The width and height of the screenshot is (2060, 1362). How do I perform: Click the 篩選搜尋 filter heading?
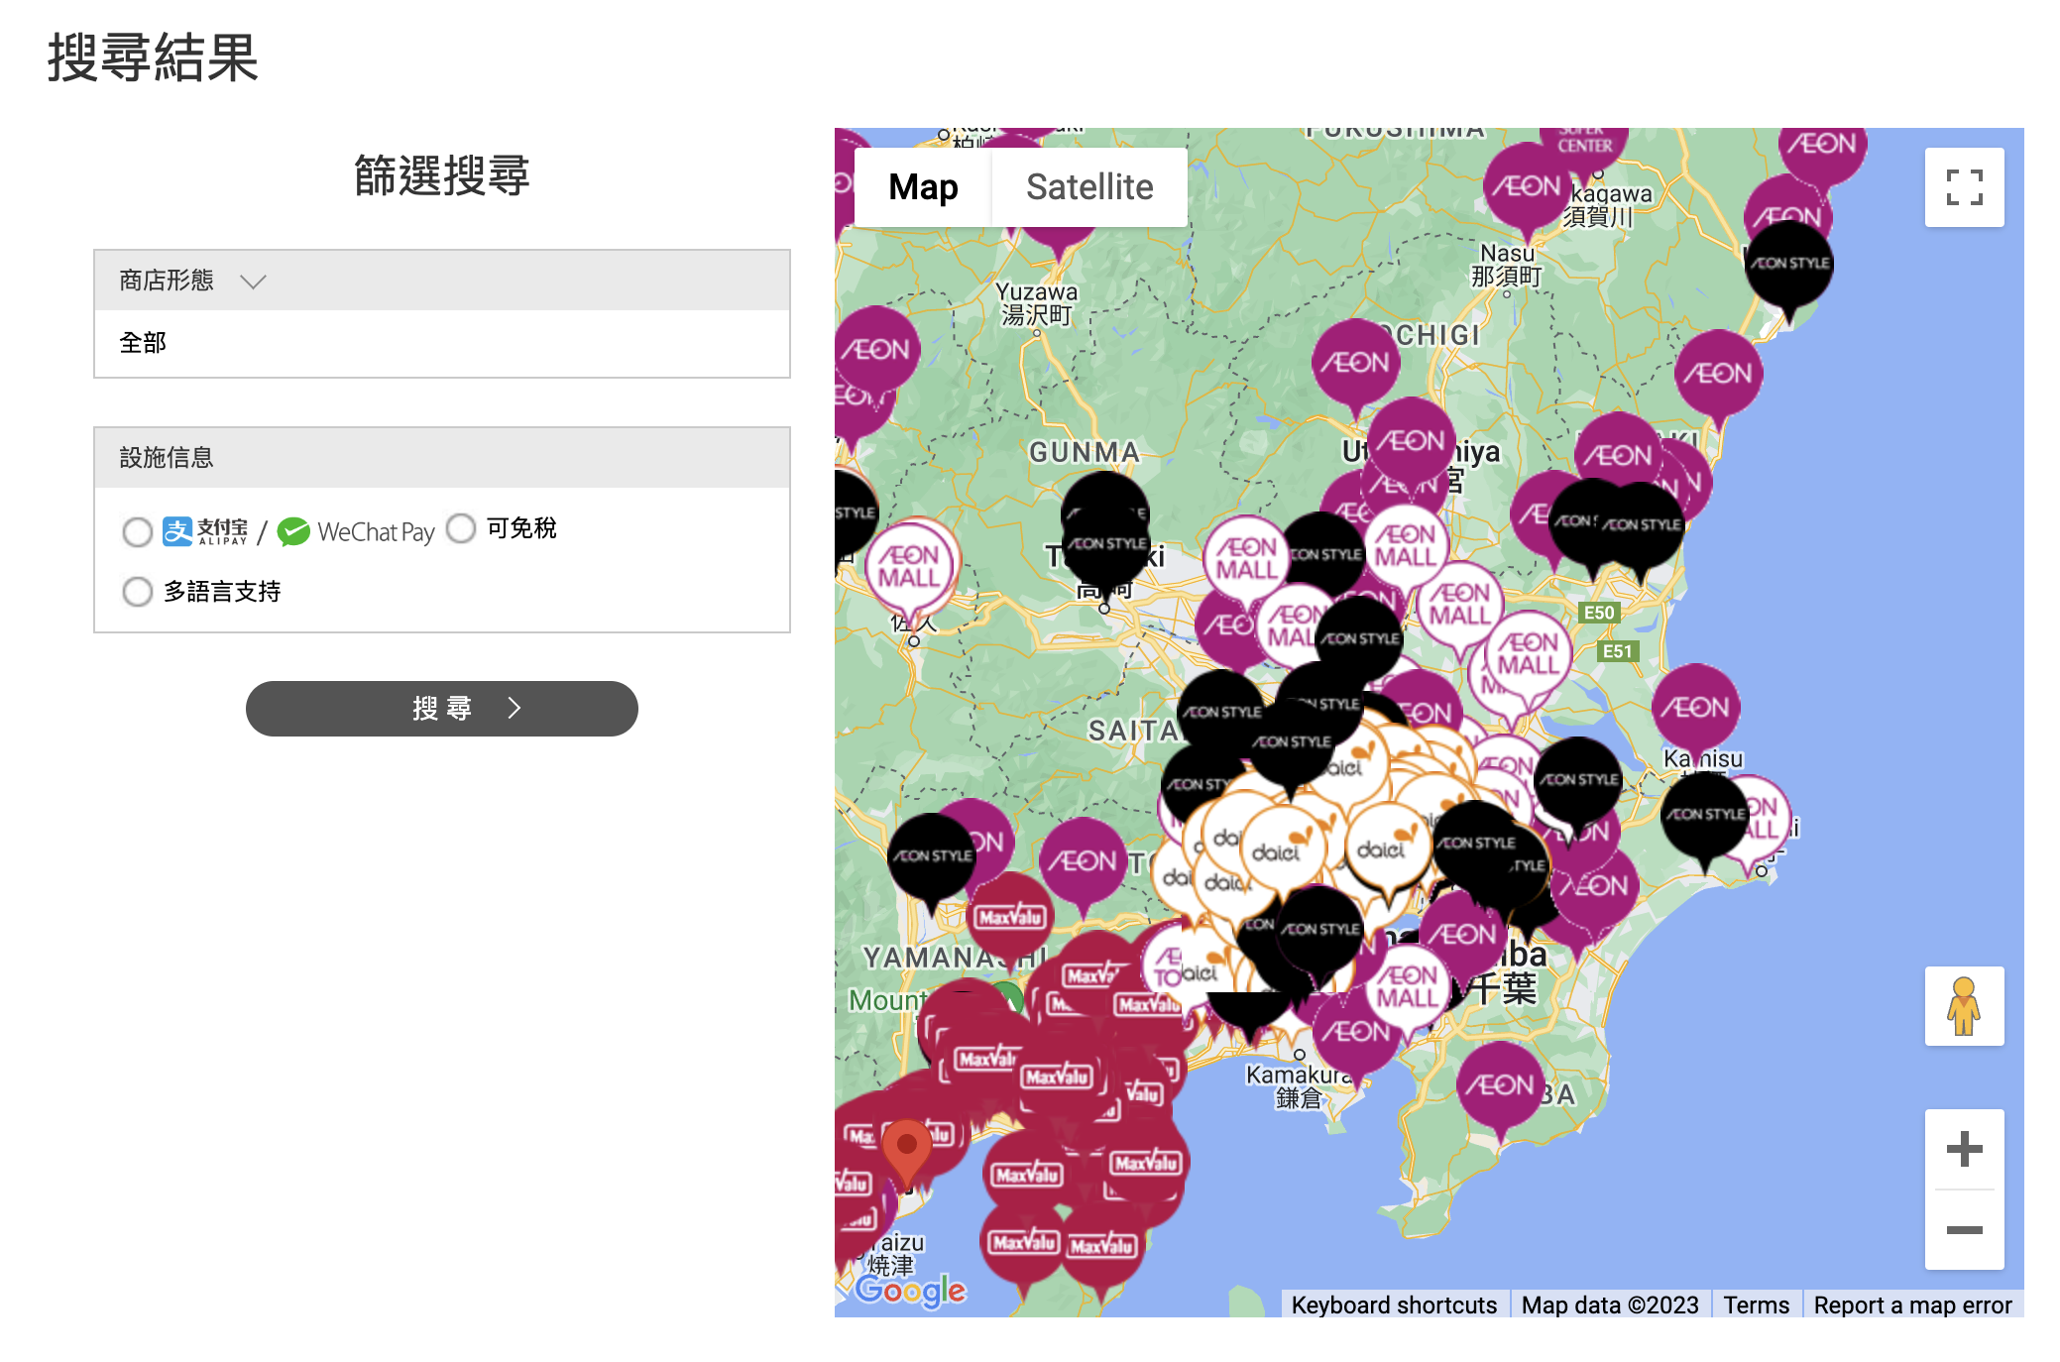click(442, 176)
